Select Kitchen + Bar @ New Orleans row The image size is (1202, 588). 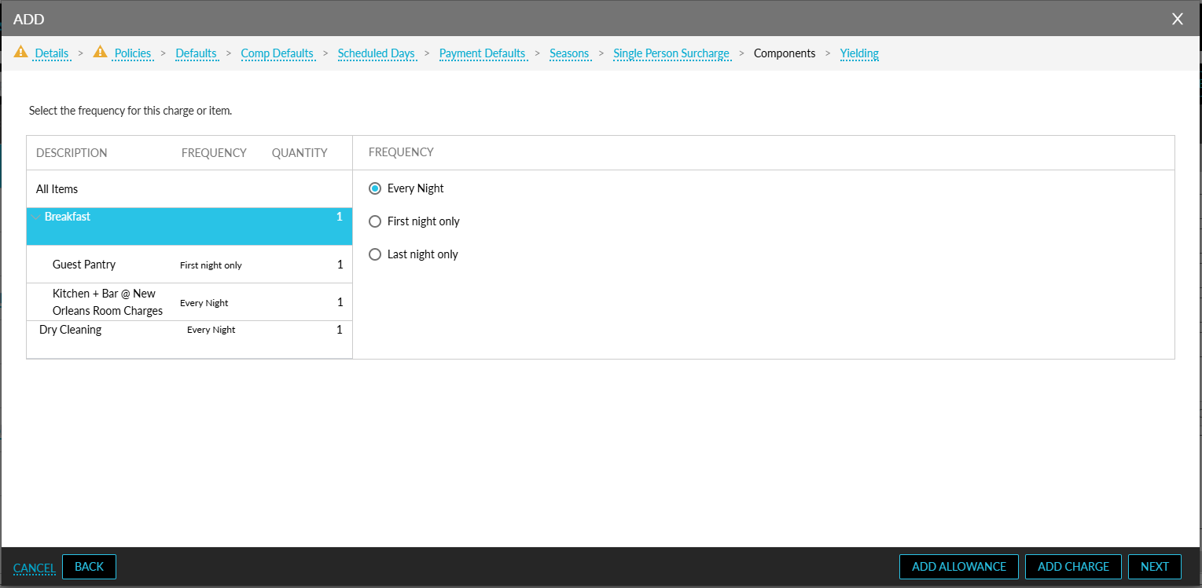click(107, 302)
